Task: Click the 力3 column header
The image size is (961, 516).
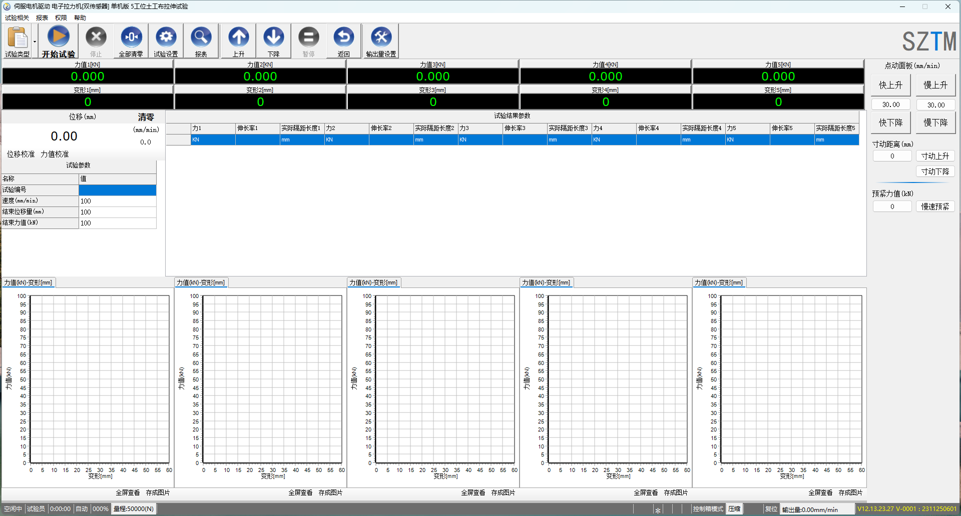Action: click(x=480, y=128)
